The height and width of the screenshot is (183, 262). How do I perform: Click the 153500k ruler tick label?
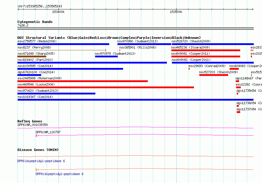[x=176, y=12]
